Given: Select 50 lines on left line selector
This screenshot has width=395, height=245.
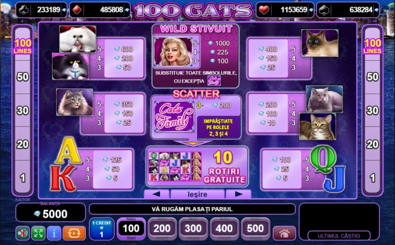Looking at the screenshot, I should (x=23, y=77).
